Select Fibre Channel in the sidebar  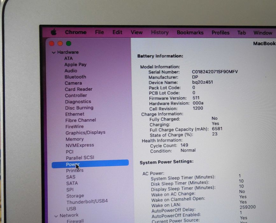81,120
